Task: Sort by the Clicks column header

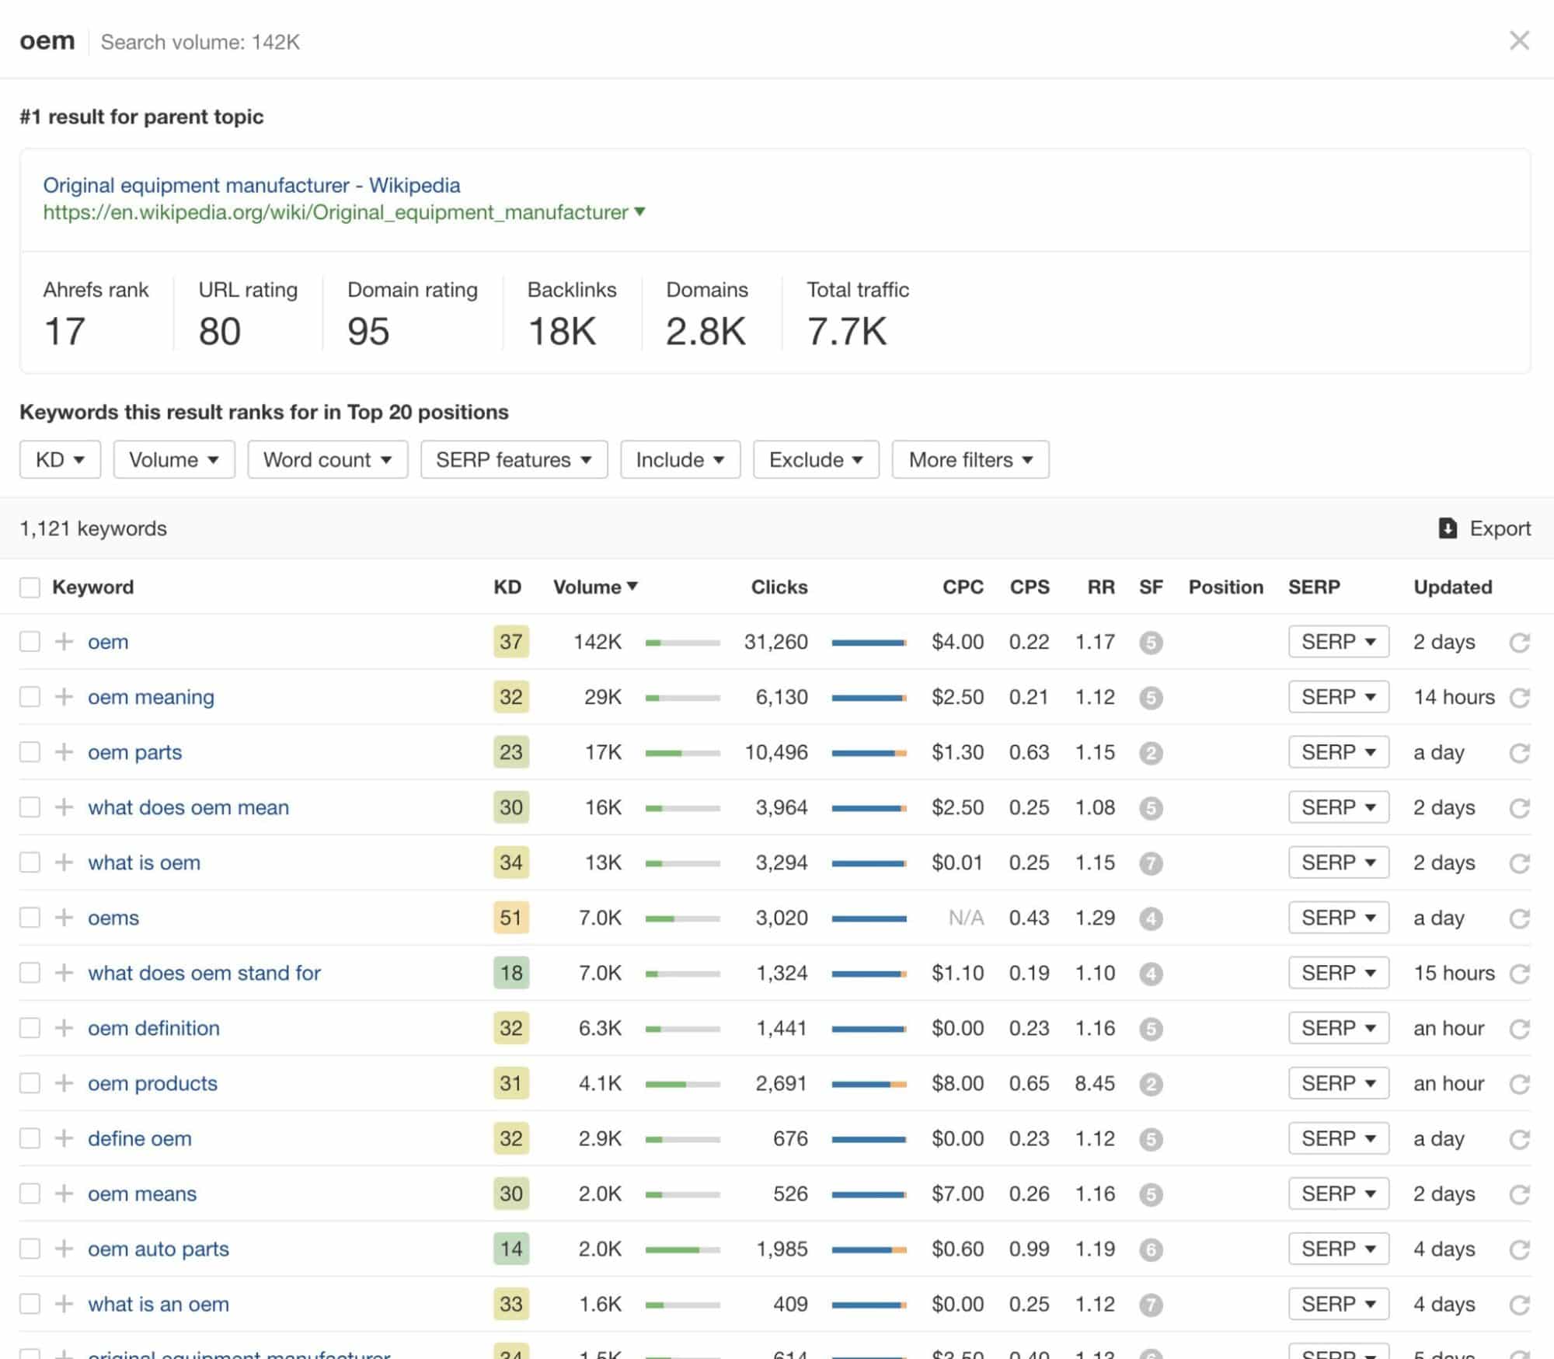Action: click(779, 587)
